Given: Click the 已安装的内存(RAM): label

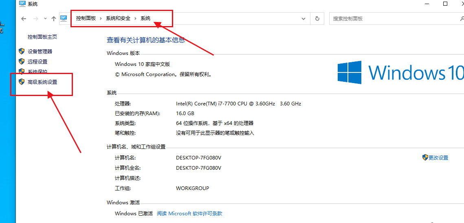Looking at the screenshot, I should pyautogui.click(x=137, y=113).
